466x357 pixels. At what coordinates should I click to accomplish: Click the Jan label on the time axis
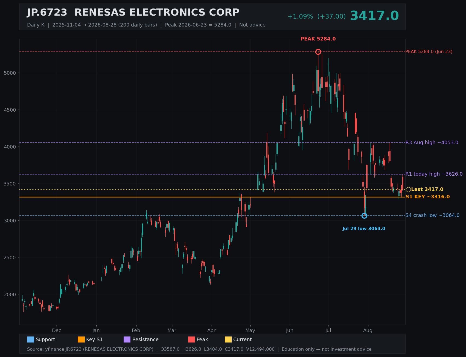(96, 330)
